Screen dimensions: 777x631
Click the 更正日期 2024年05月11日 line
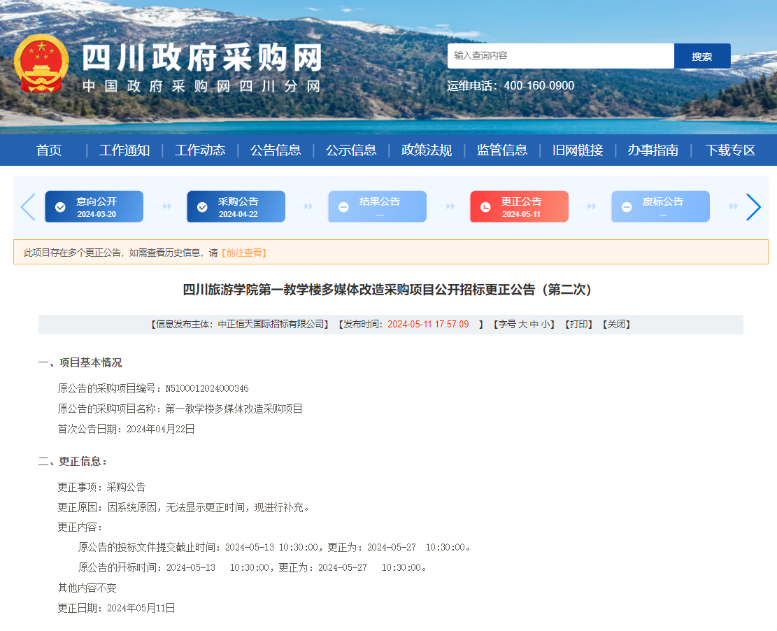pyautogui.click(x=117, y=608)
